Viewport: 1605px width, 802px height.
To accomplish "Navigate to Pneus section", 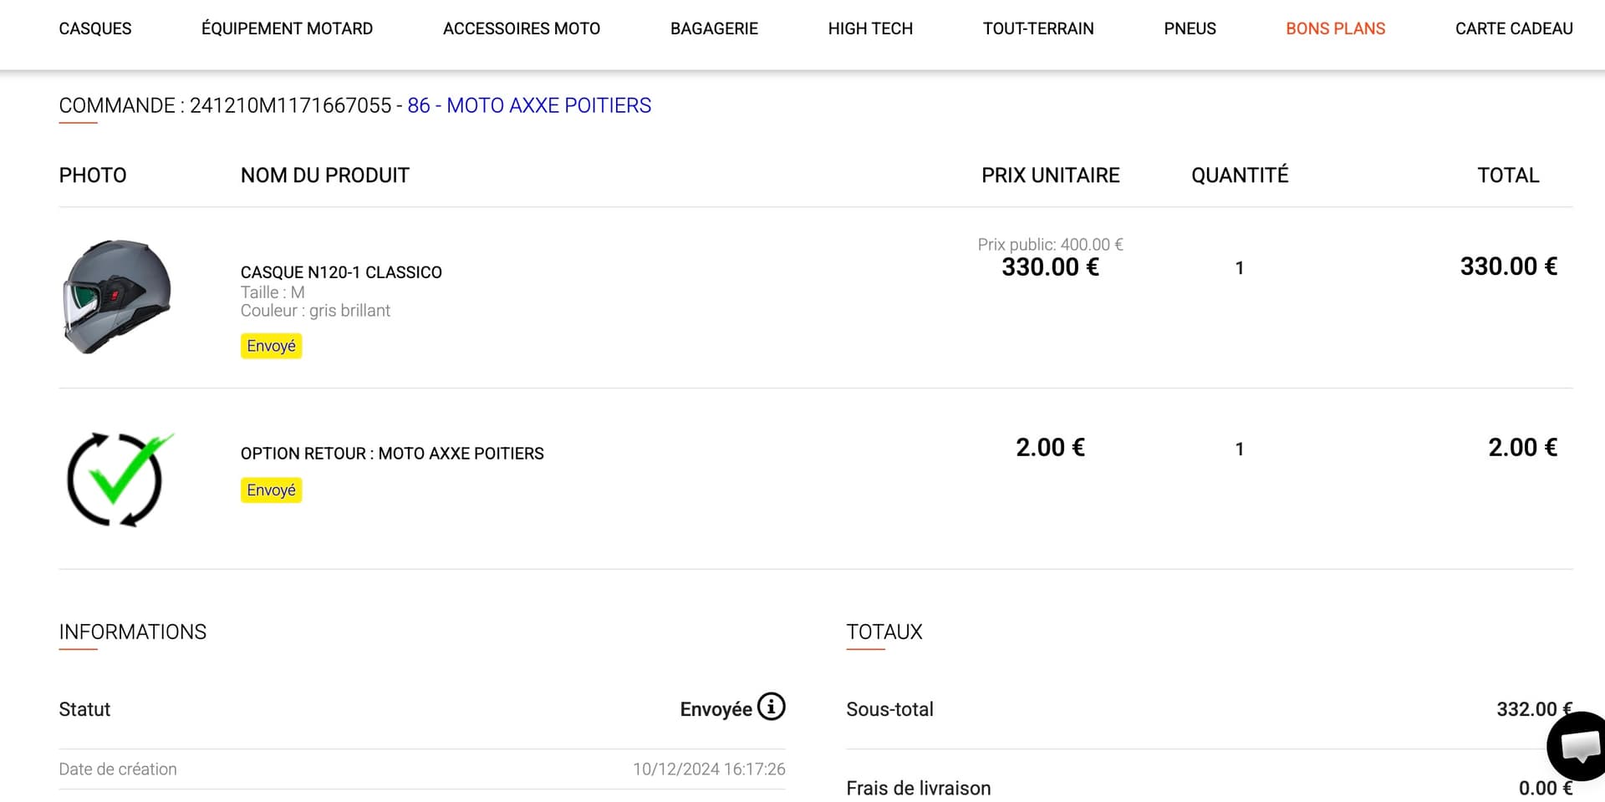I will [1190, 28].
